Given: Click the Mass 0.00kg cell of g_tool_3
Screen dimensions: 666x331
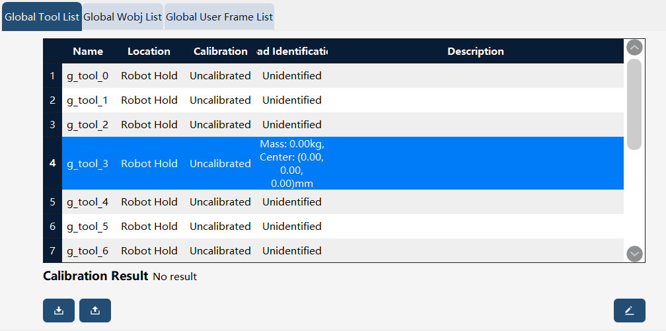Looking at the screenshot, I should pyautogui.click(x=292, y=164).
